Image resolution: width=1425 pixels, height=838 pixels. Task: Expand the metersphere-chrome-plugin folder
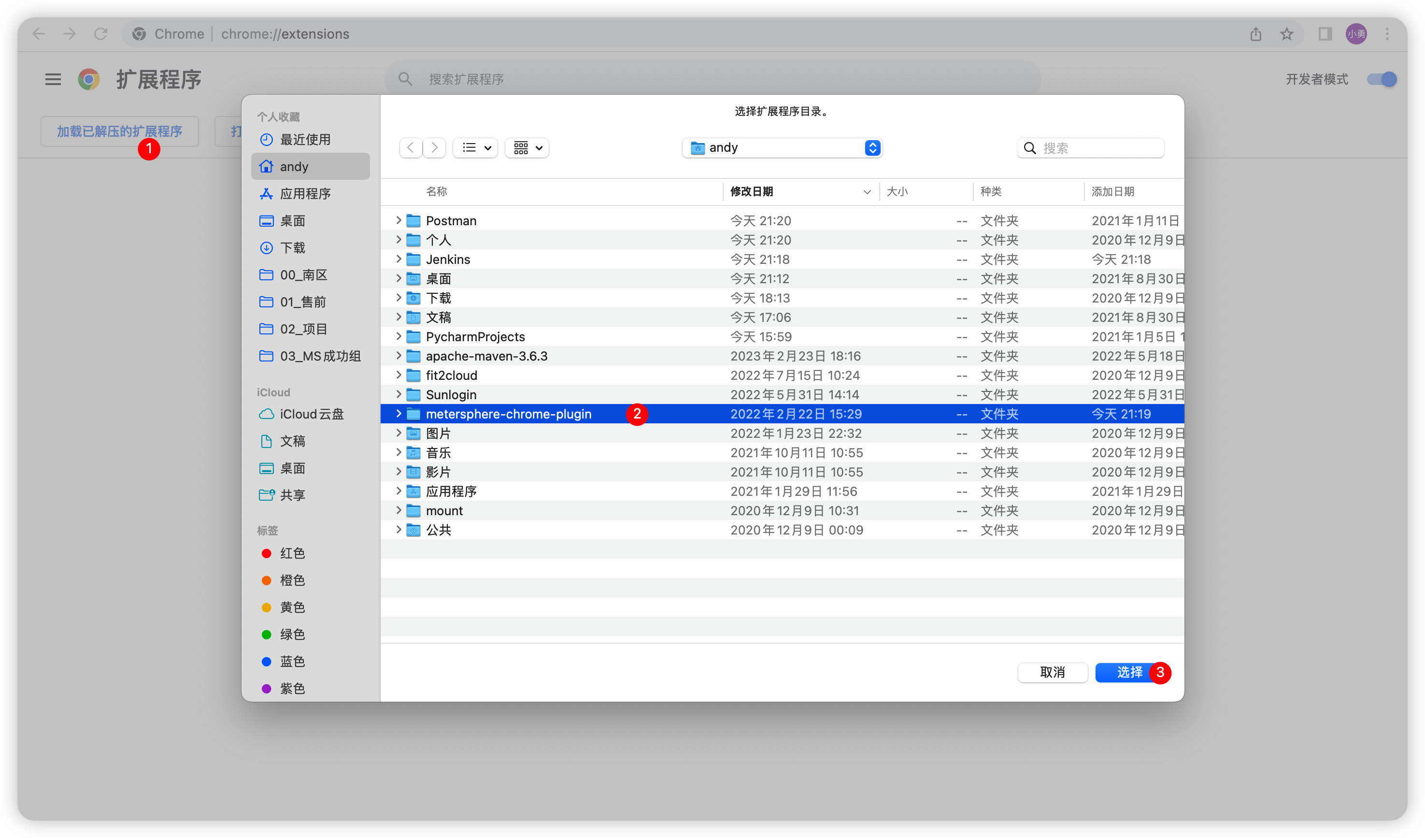point(399,414)
